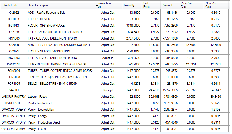
Task: Click quantity -113.1600
Action: (132, 13)
